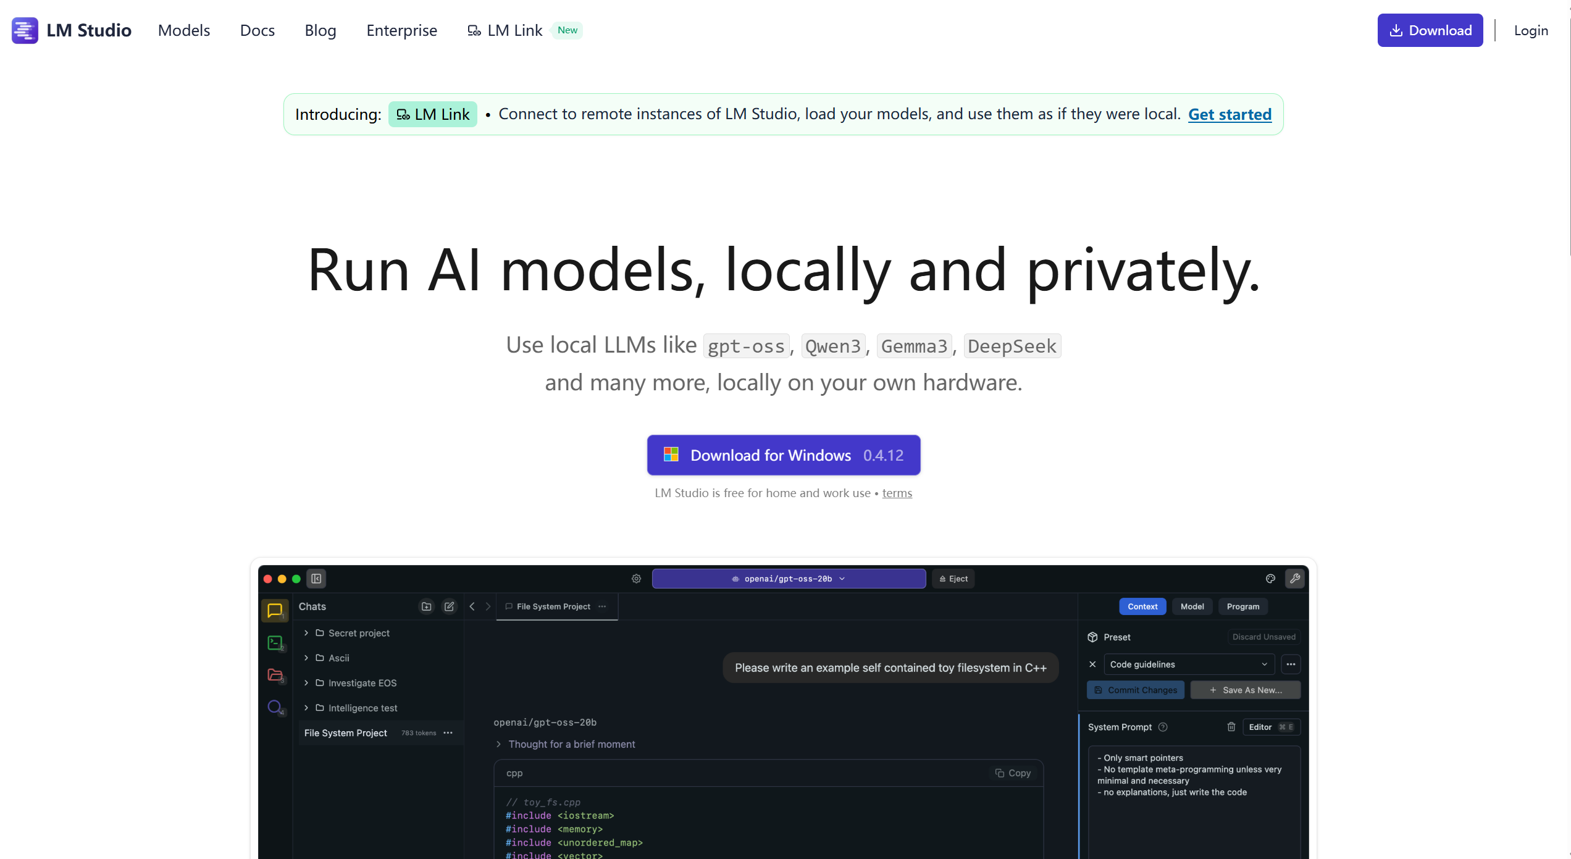This screenshot has height=859, width=1571.
Task: Delete the System Prompt using the trash icon
Action: (1231, 727)
